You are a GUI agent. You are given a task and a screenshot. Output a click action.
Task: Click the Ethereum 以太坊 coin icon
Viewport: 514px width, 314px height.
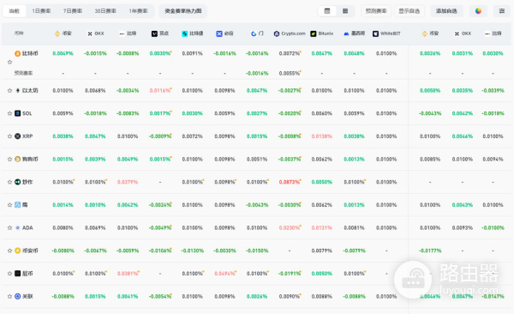coord(18,90)
